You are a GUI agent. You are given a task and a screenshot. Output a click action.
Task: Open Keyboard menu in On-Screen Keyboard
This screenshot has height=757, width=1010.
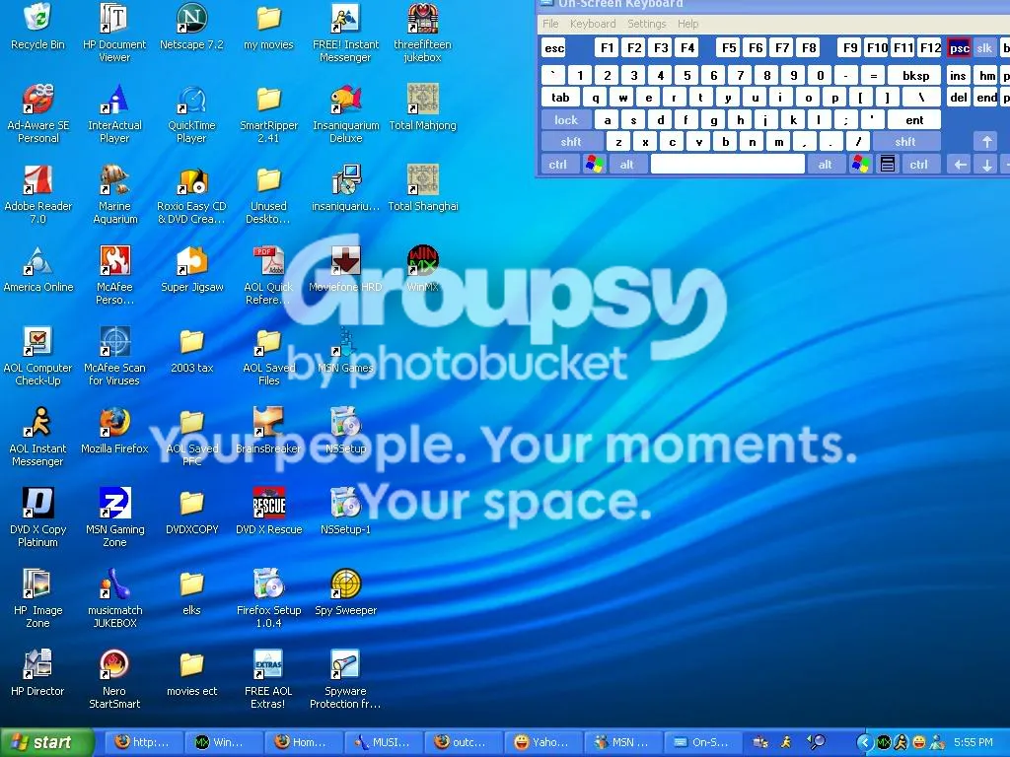tap(593, 24)
